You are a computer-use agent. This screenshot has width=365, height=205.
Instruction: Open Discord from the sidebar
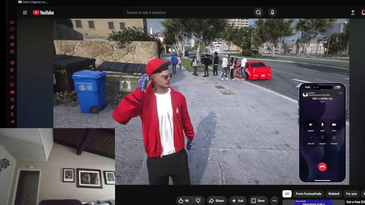tap(12, 92)
